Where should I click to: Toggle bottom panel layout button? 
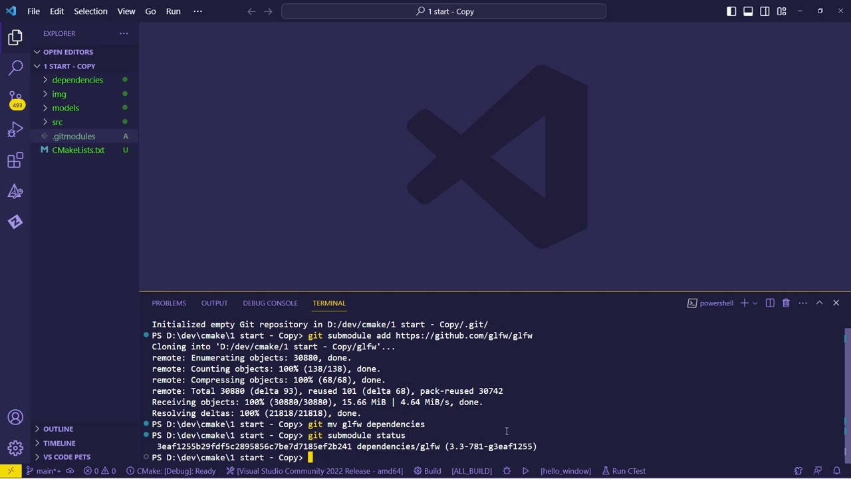pyautogui.click(x=748, y=11)
